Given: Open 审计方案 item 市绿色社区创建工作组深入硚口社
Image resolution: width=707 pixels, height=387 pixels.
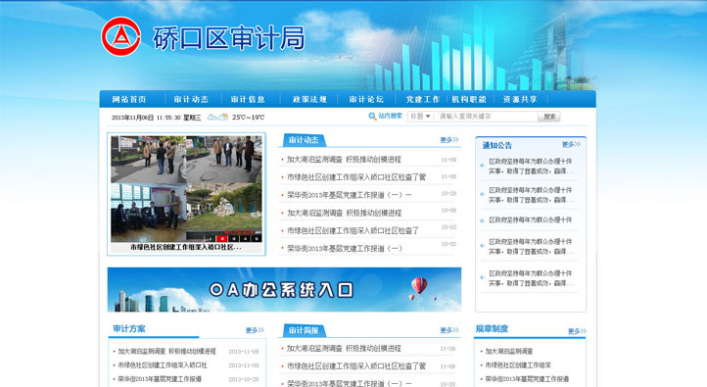Looking at the screenshot, I should (x=163, y=364).
